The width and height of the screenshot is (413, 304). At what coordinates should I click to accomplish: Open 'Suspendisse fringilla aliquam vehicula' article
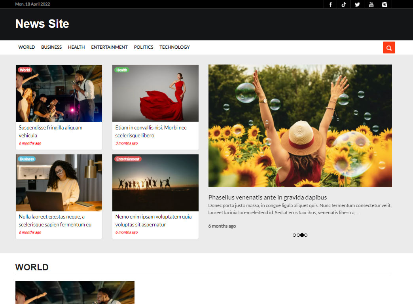click(x=50, y=131)
